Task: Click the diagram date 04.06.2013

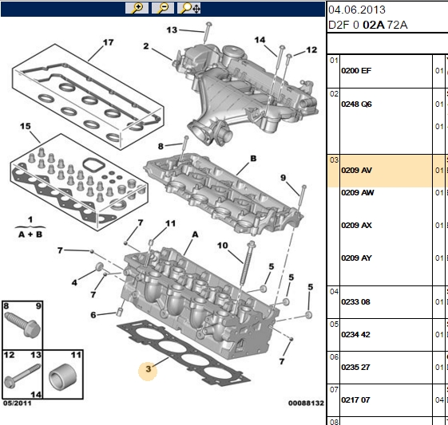Action: click(x=357, y=10)
